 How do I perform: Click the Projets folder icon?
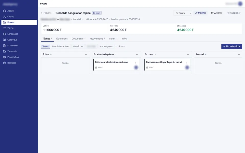pos(4,22)
